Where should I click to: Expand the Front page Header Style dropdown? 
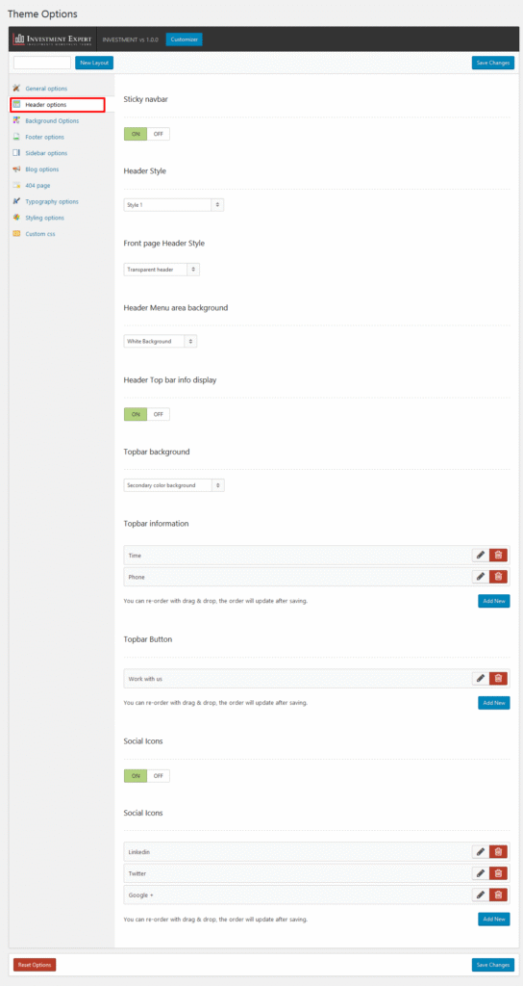coord(162,270)
